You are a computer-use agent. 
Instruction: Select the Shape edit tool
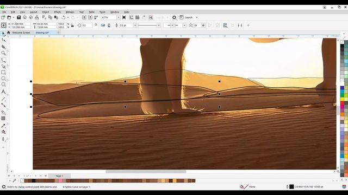3,40
